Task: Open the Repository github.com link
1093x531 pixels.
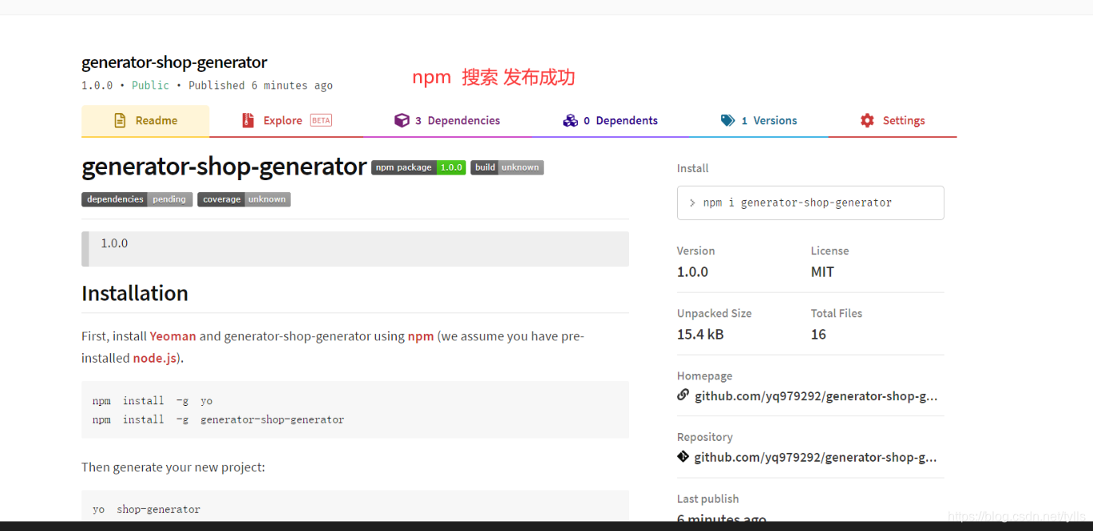Action: [x=816, y=457]
